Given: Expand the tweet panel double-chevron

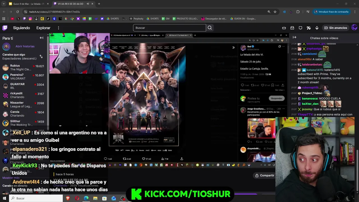Looking at the screenshot, I should point(233,47).
